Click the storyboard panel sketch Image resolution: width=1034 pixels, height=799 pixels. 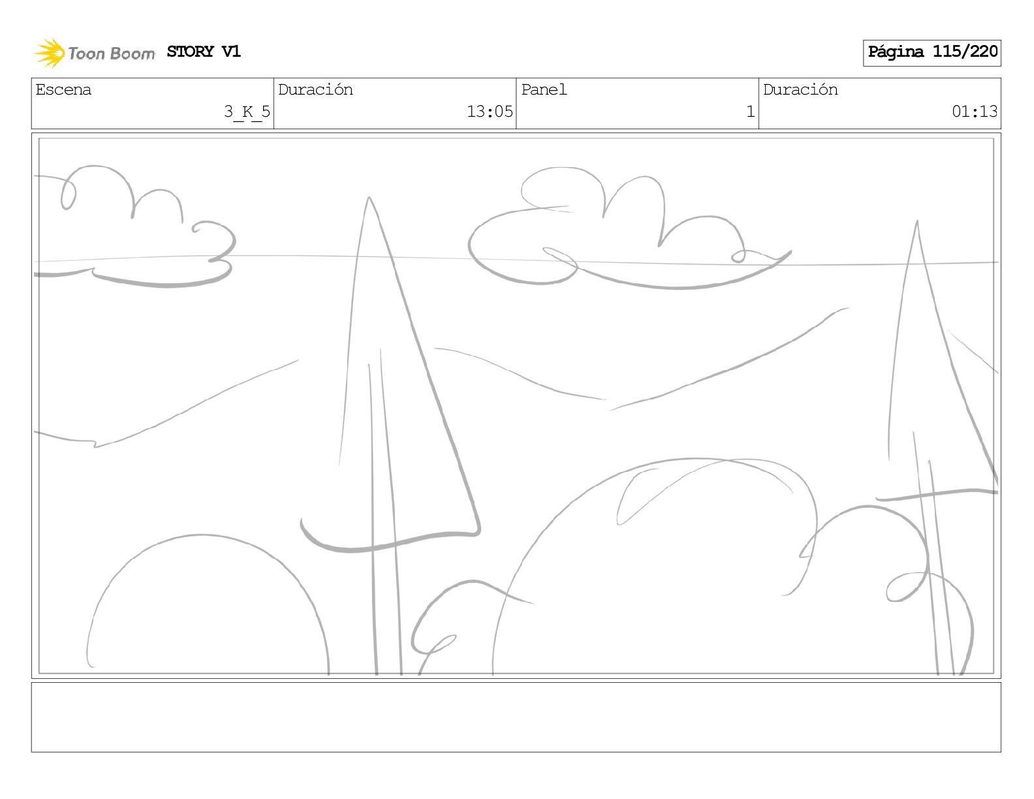point(516,405)
